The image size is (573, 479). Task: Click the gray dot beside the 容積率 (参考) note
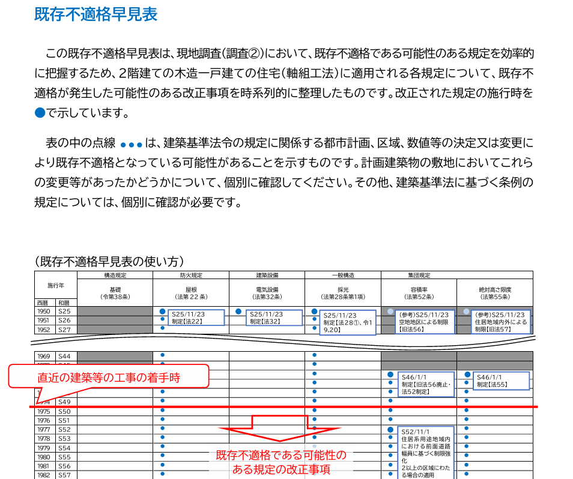[390, 312]
